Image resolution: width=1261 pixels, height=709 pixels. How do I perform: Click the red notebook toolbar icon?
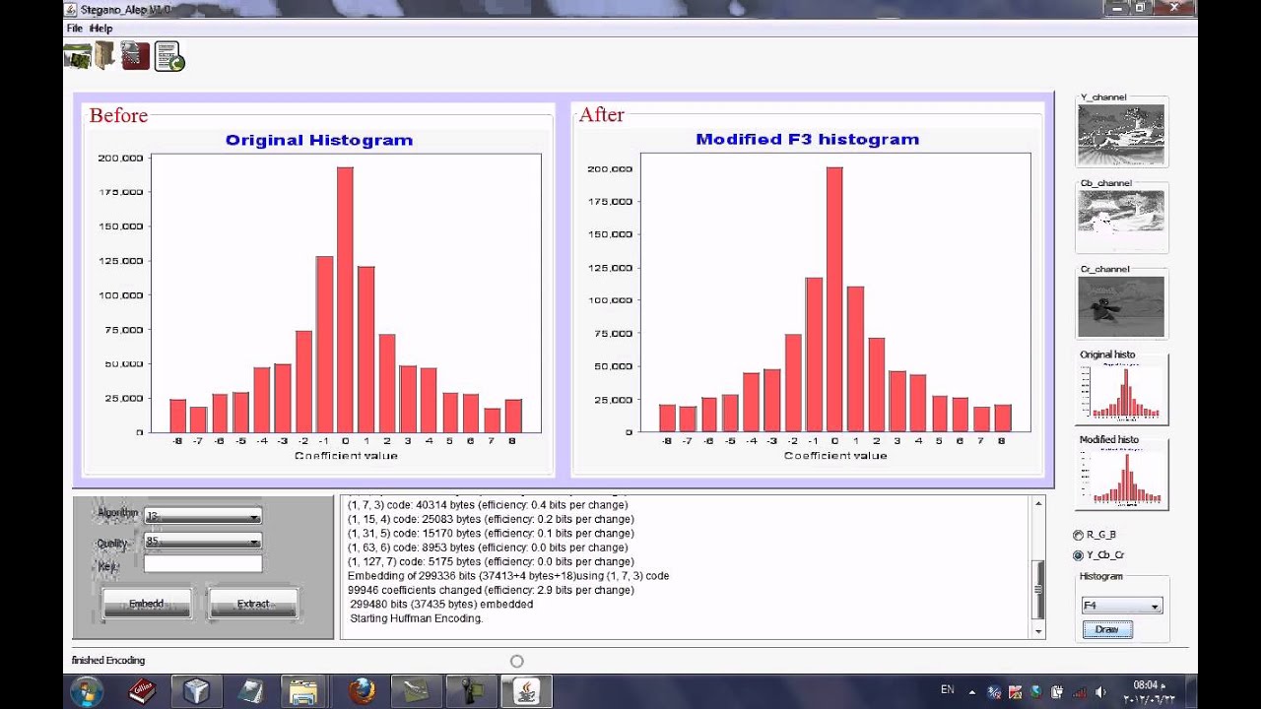point(136,56)
